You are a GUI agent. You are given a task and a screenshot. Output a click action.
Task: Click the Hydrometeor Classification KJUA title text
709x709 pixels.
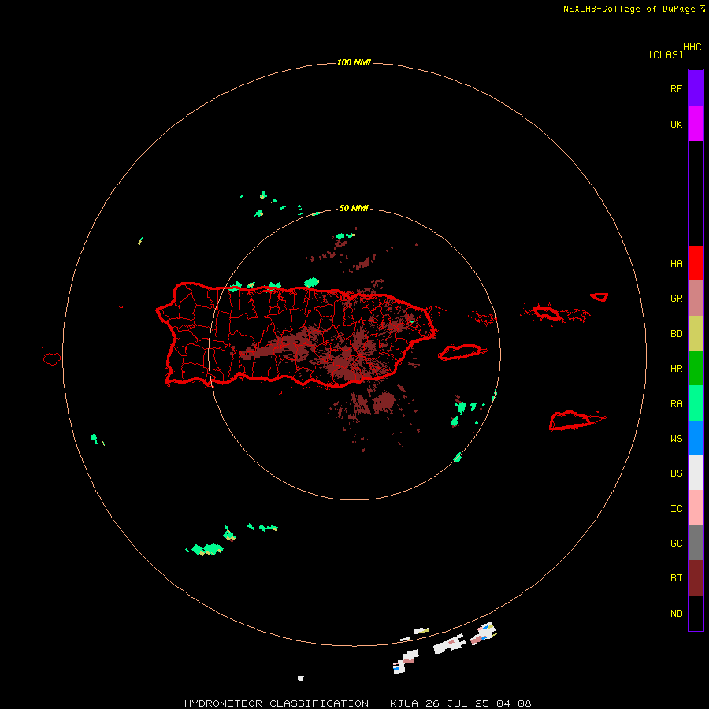(358, 703)
